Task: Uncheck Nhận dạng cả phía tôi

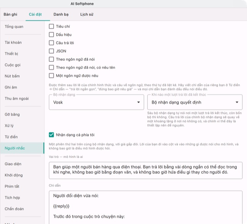Action: pyautogui.click(x=51, y=135)
